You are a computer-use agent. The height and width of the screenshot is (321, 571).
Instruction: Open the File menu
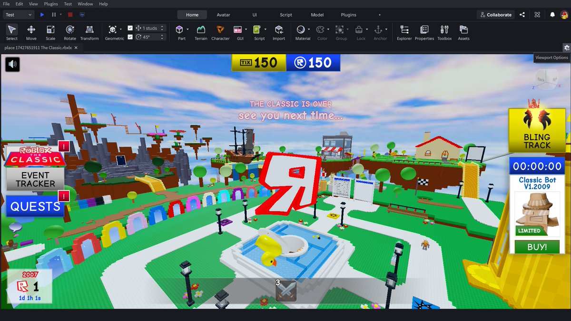coord(6,4)
